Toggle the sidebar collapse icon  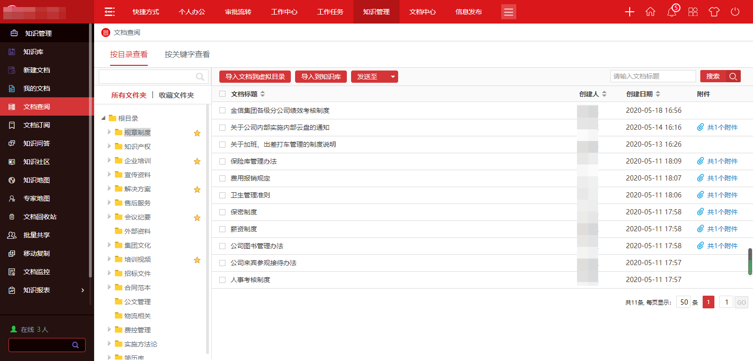coord(110,12)
